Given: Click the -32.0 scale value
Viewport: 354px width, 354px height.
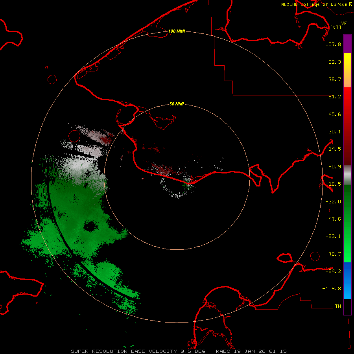Looking at the screenshot, I should [x=333, y=202].
